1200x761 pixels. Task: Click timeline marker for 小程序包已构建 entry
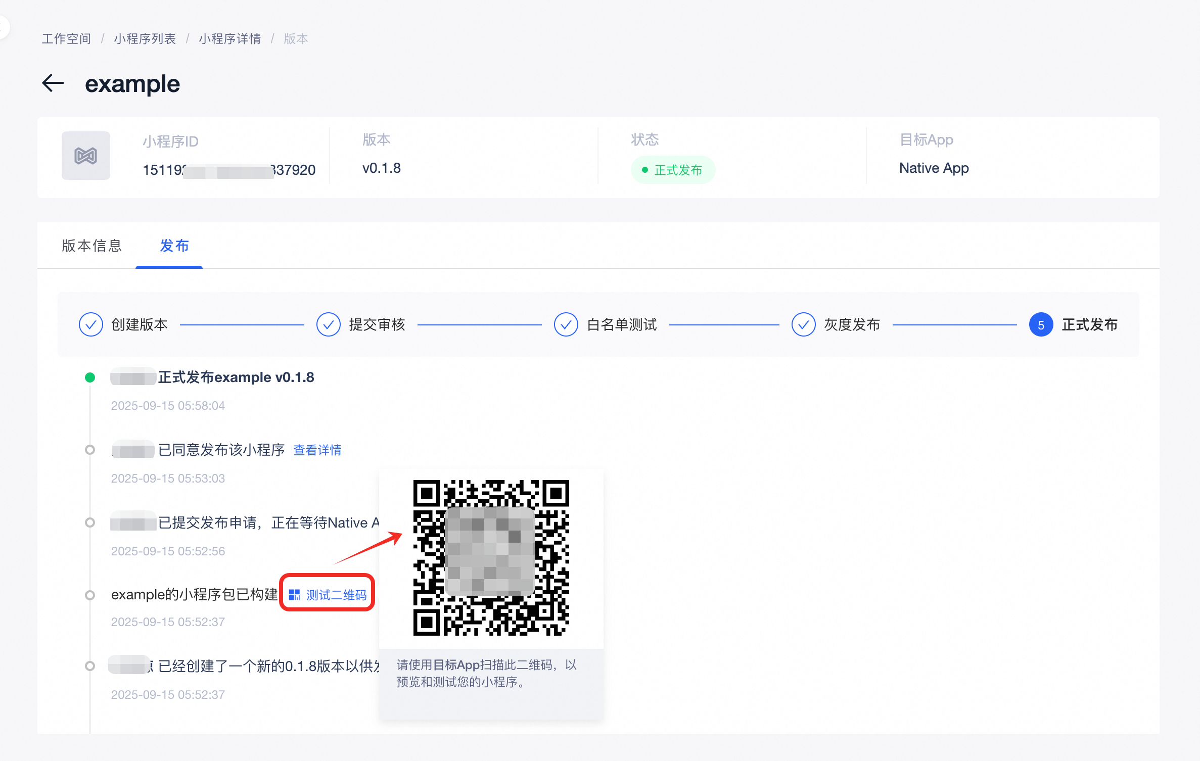click(x=90, y=595)
